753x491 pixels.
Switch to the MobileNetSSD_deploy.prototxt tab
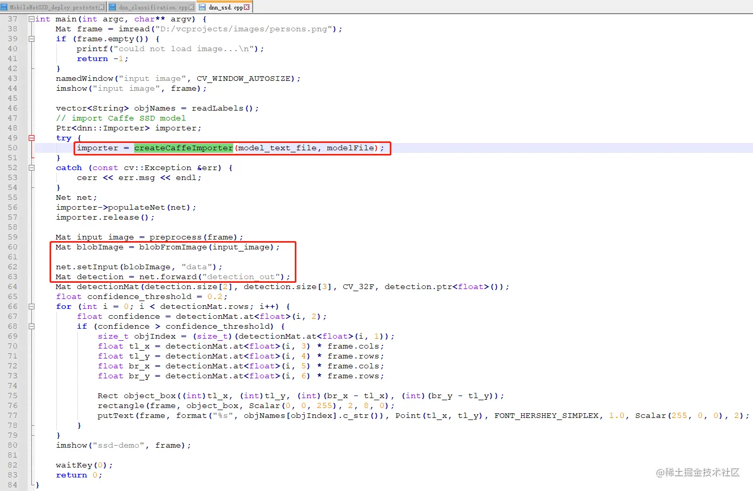pyautogui.click(x=54, y=7)
